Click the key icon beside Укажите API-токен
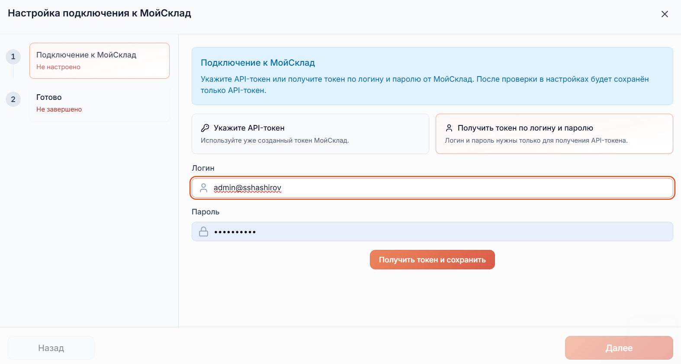 coord(205,128)
